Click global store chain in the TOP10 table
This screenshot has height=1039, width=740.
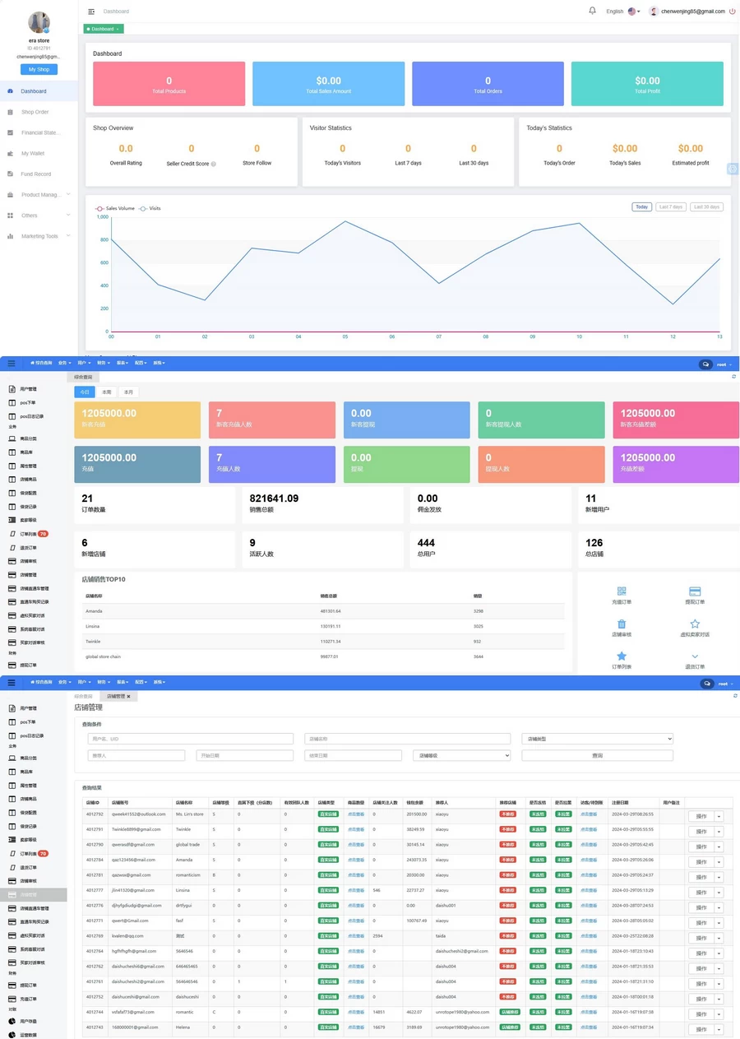click(103, 656)
